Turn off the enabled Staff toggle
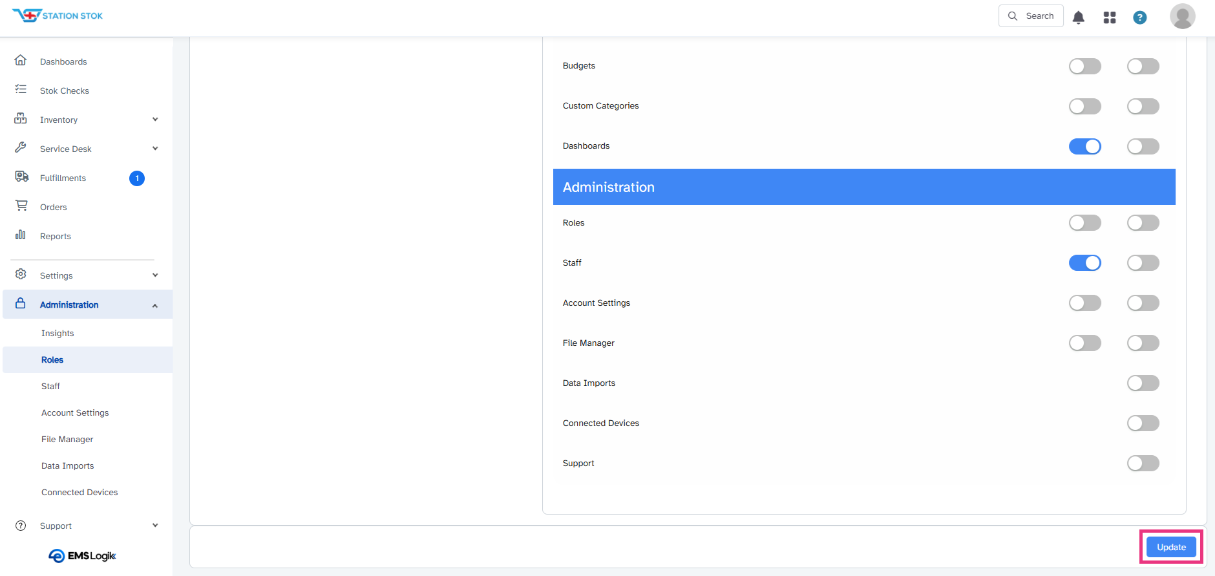 coord(1085,263)
